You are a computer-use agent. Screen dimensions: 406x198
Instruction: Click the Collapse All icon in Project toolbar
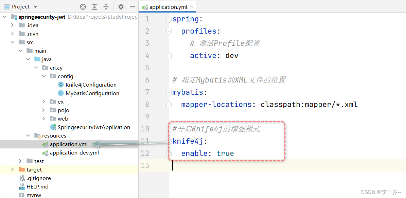coord(106,7)
